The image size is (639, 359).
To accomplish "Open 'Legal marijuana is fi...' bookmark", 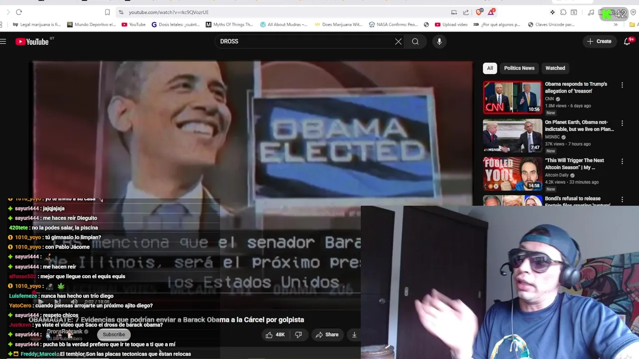I will point(36,24).
